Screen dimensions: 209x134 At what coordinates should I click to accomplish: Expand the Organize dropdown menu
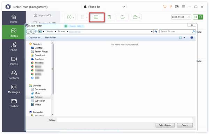(x=34, y=38)
